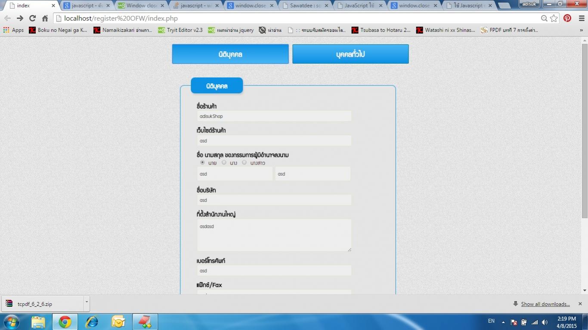Select the นางสาว radio button

click(244, 162)
